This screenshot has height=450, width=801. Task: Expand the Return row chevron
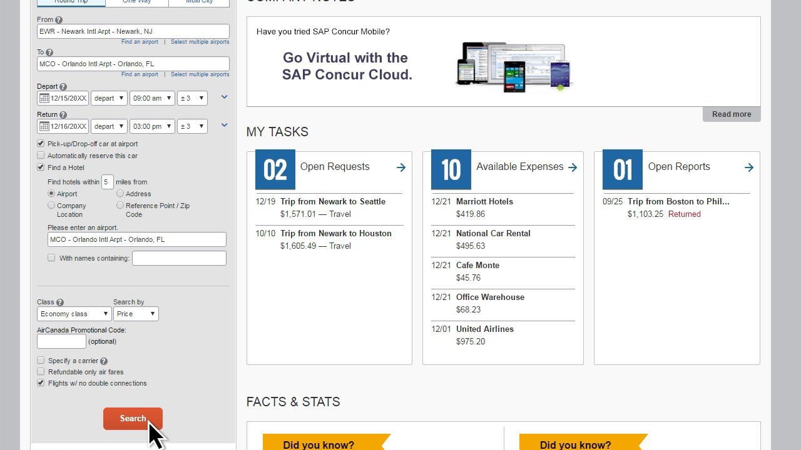[224, 125]
